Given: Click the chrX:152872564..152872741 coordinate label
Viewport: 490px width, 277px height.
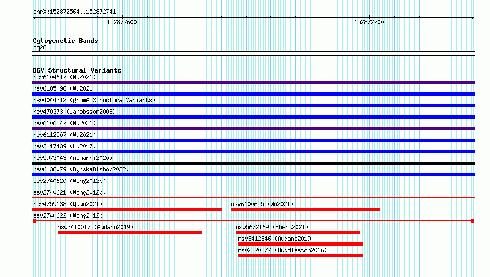Looking at the screenshot, I should pos(74,12).
